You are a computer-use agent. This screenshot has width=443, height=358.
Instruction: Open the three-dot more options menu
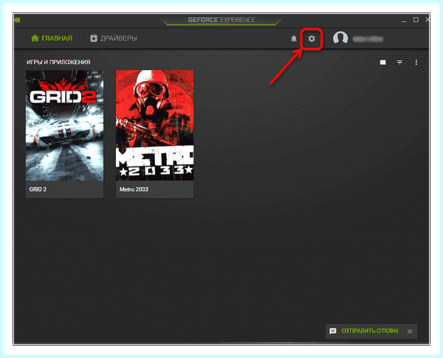416,63
